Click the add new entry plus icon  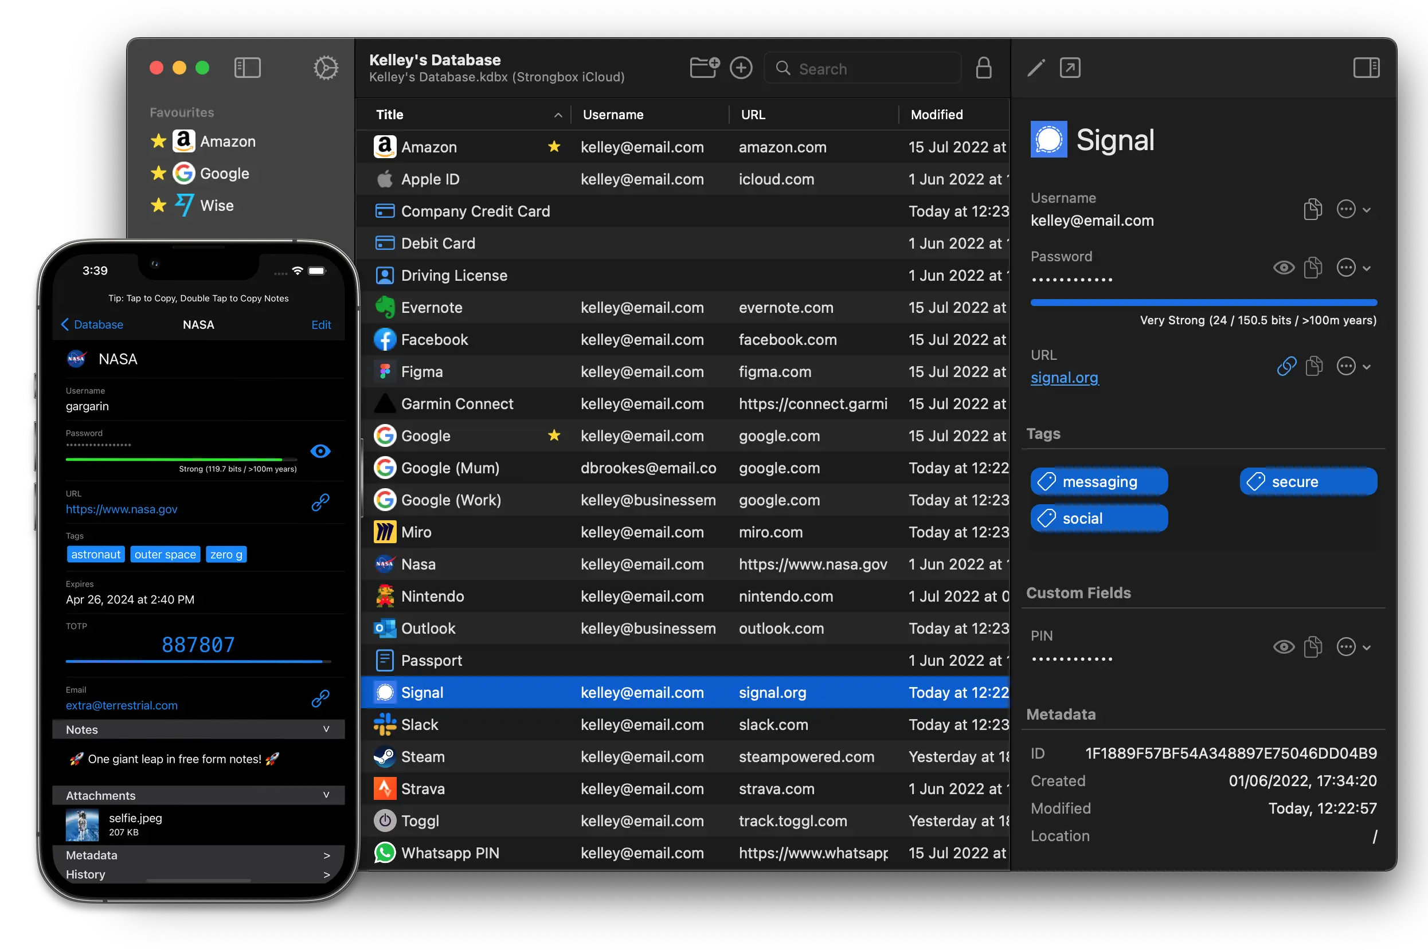[741, 68]
